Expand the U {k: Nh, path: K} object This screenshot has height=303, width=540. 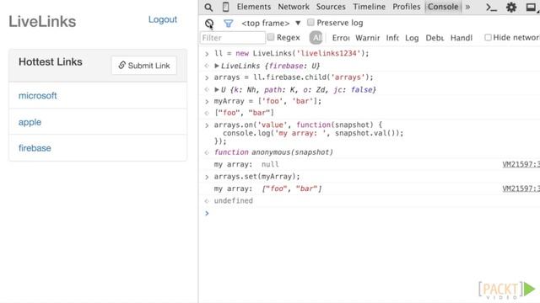(217, 89)
